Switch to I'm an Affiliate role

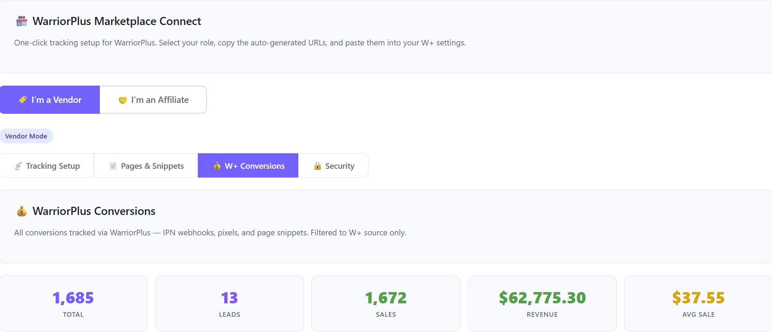click(153, 100)
